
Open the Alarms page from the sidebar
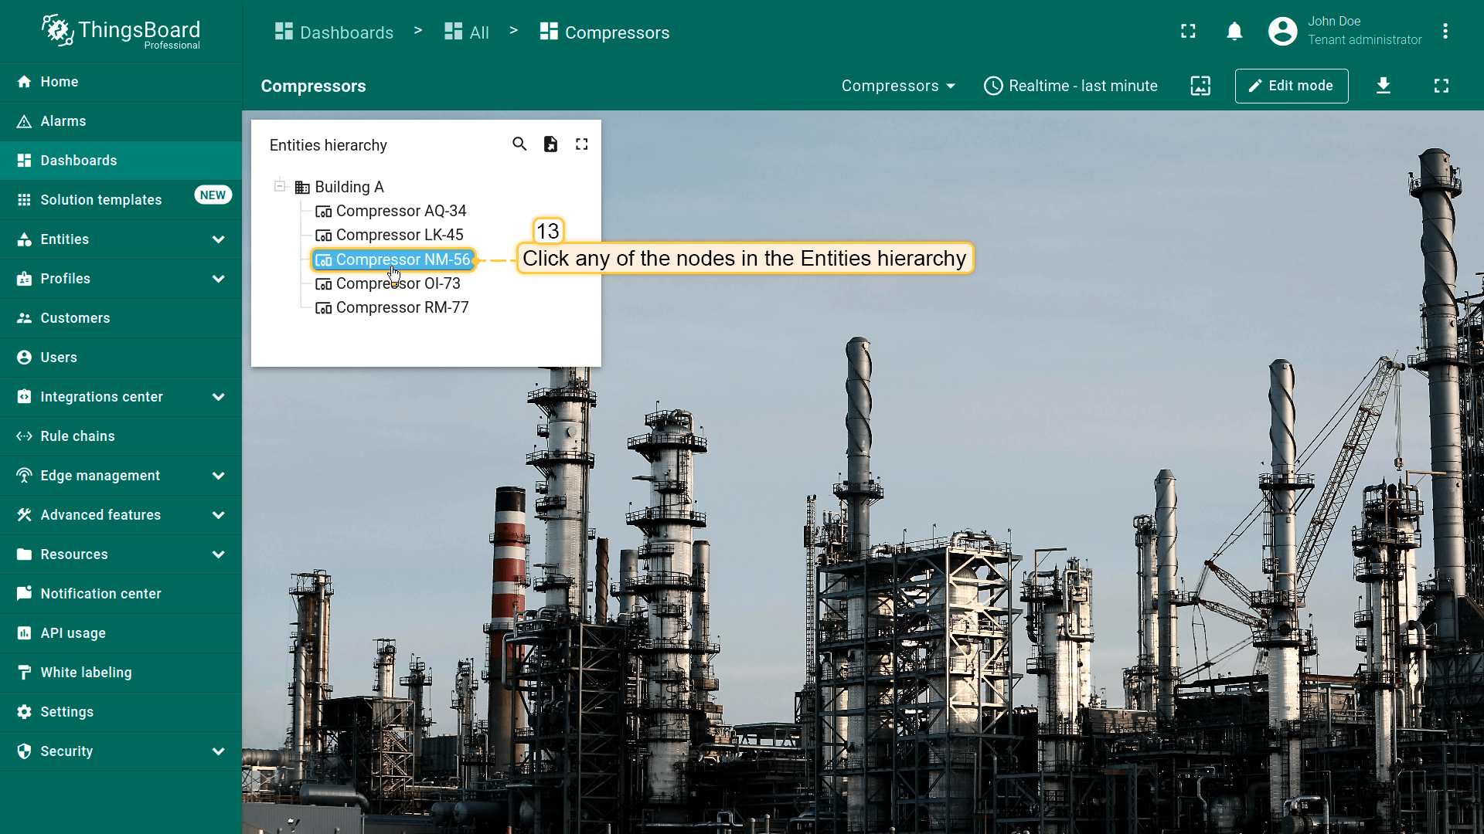coord(63,121)
